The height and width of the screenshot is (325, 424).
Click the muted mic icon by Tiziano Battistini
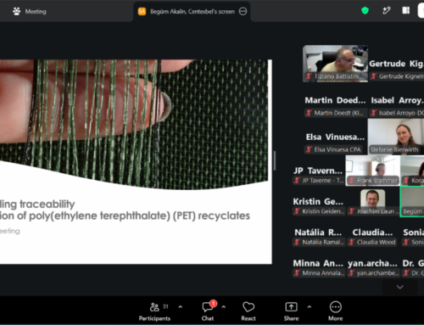[x=309, y=76]
